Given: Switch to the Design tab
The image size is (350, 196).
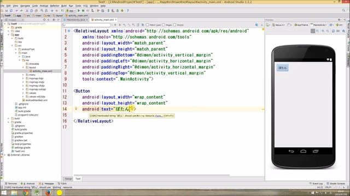Looking at the screenshot, I should 68,179.
